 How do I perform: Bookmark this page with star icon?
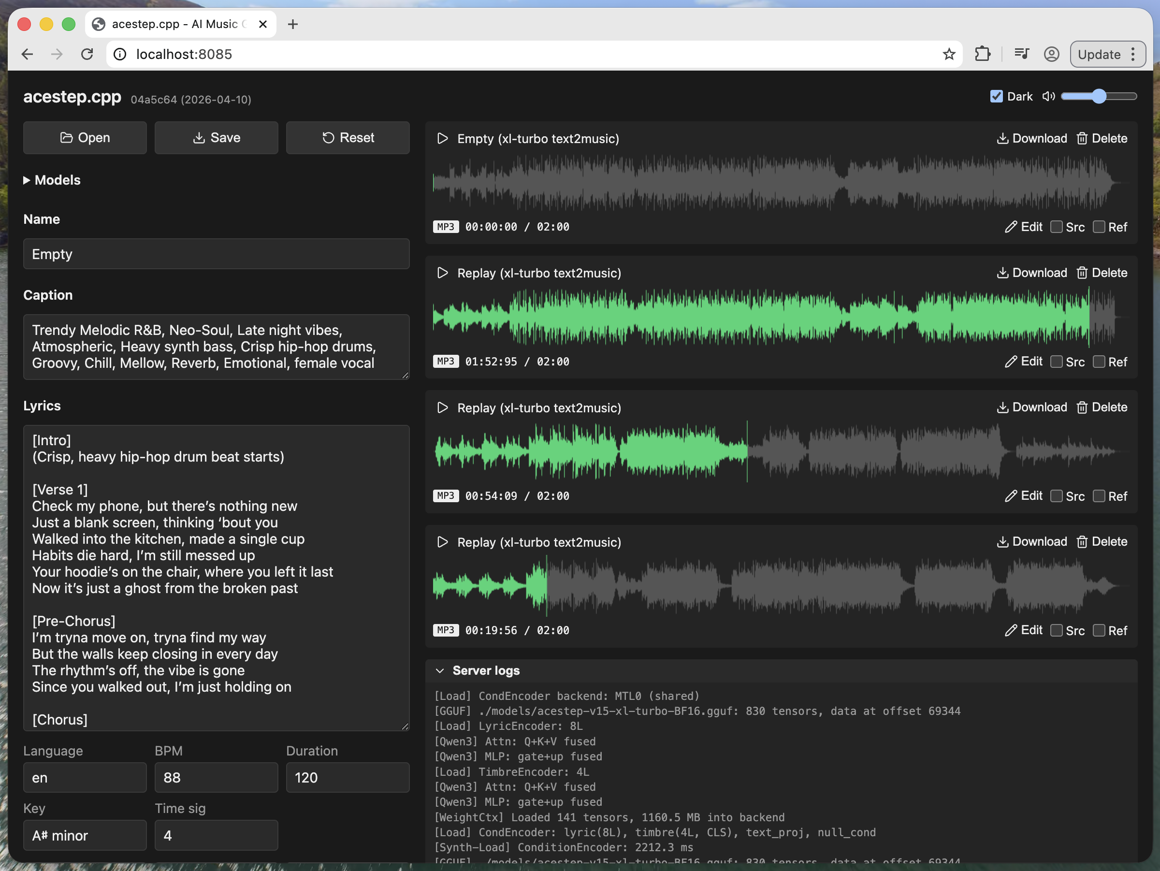click(x=949, y=54)
